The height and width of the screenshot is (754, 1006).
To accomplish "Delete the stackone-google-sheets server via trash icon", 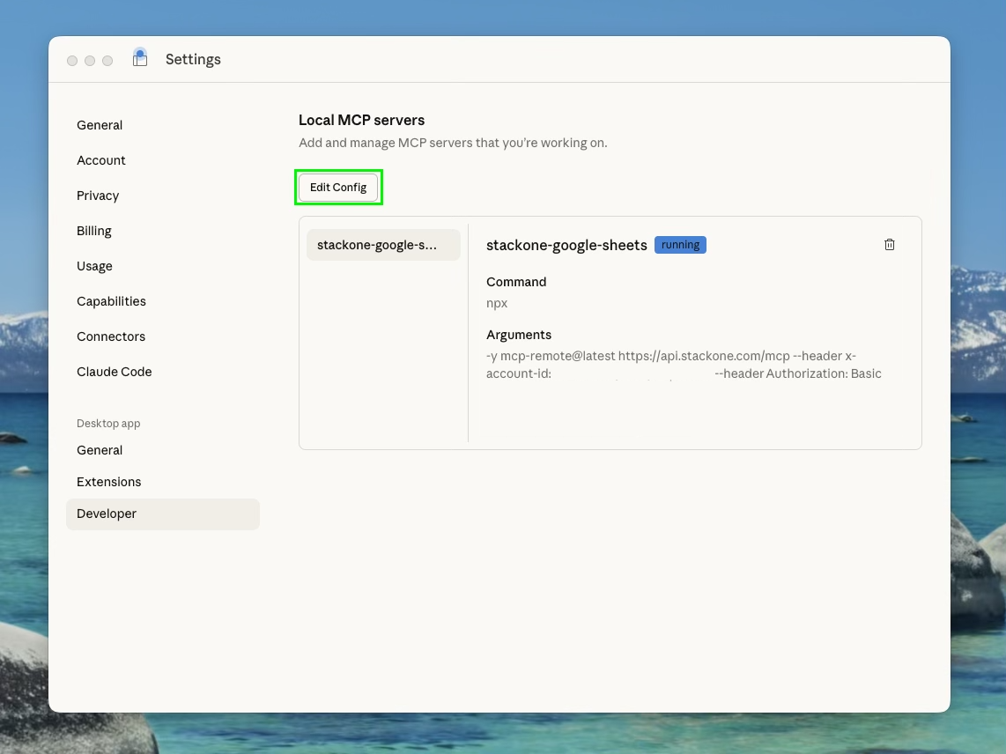I will point(890,244).
